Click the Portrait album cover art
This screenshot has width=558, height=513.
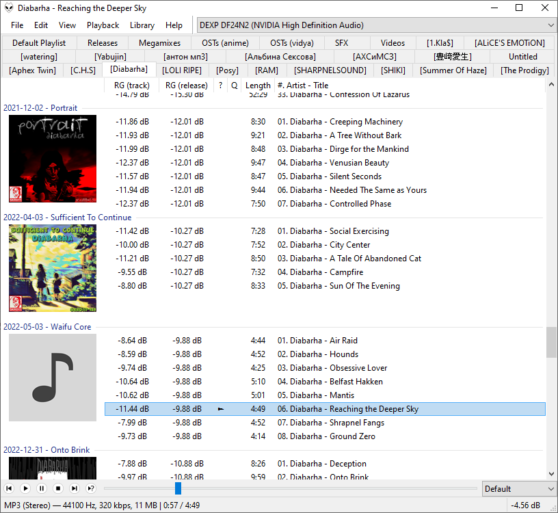[53, 159]
